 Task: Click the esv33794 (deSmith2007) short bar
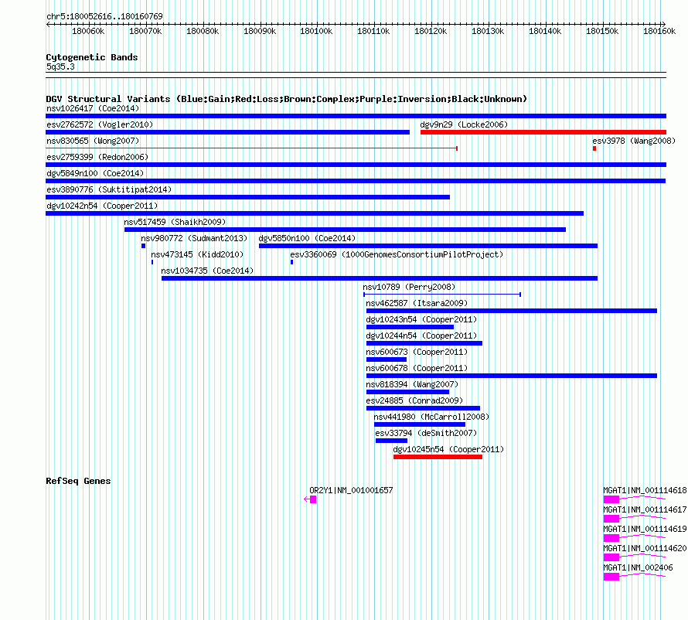point(391,441)
